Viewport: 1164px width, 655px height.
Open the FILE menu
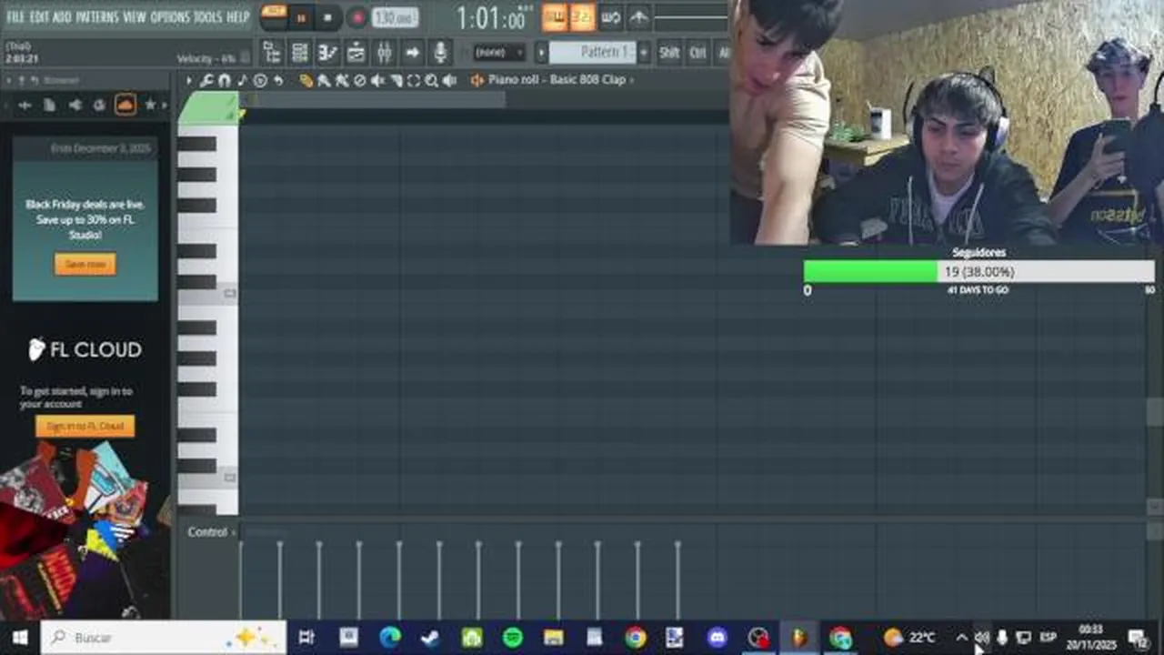click(x=15, y=17)
